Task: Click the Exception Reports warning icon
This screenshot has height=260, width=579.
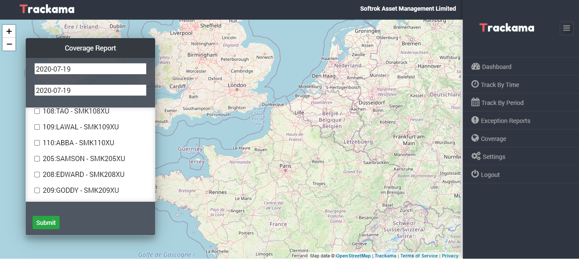Action: click(x=475, y=120)
